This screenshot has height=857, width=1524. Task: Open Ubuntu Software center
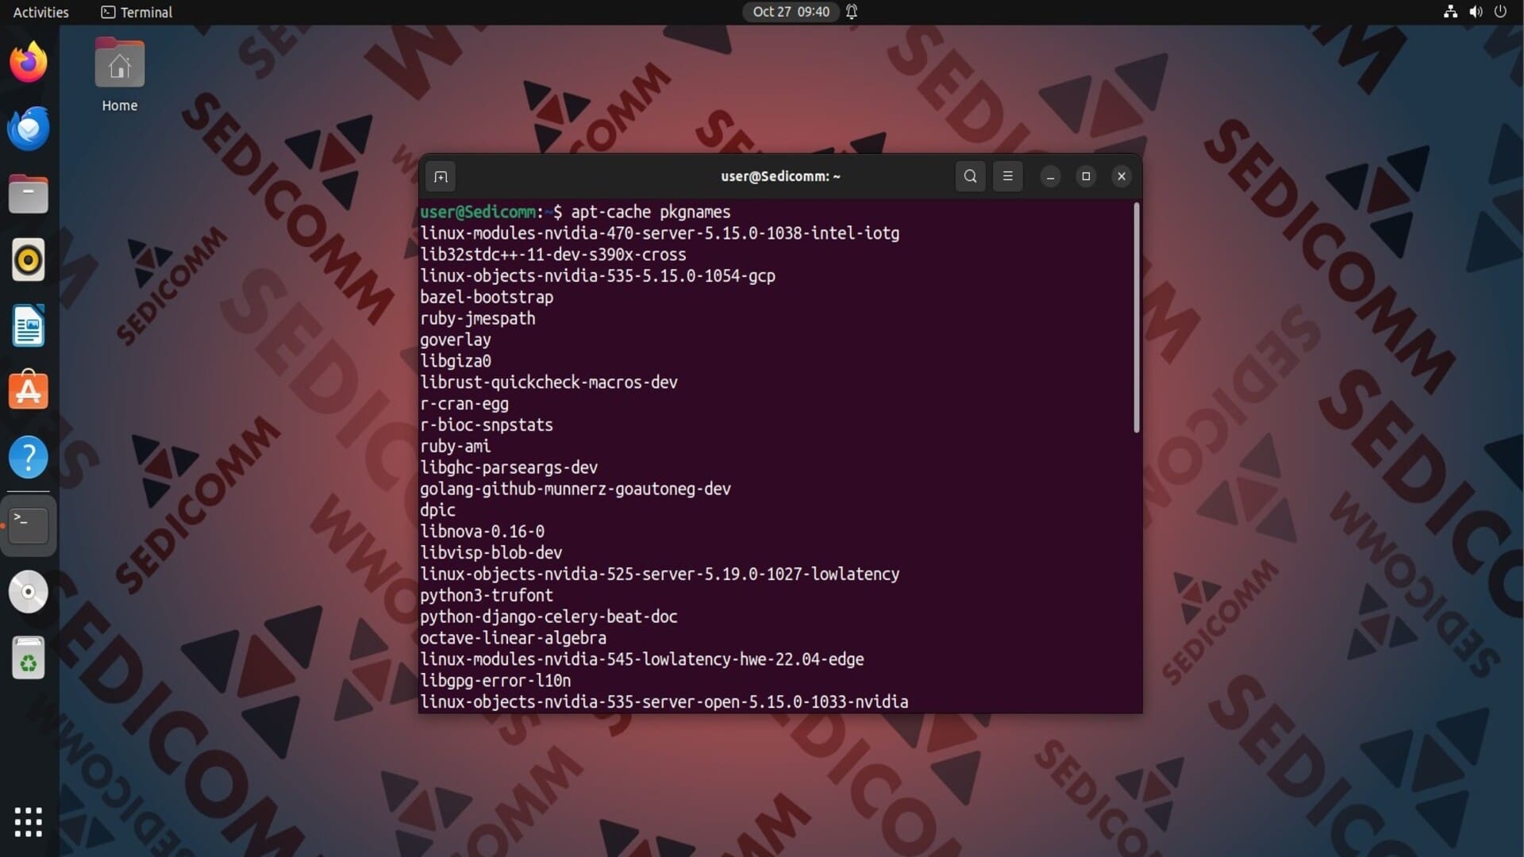tap(29, 391)
